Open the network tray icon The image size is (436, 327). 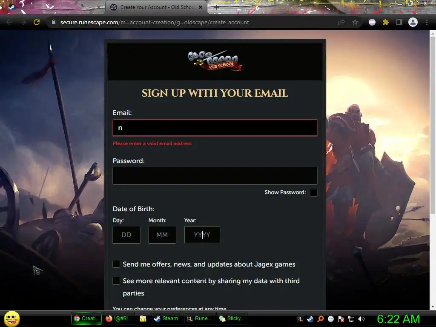coord(351,319)
